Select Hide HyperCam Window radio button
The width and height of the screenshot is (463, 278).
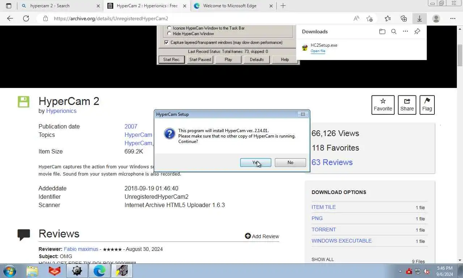(169, 34)
